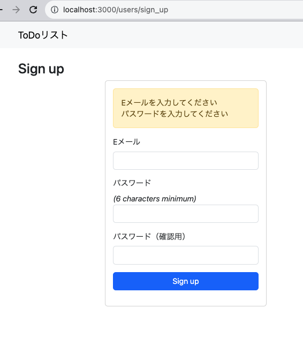Open the ToDoリスト home link

(x=43, y=35)
